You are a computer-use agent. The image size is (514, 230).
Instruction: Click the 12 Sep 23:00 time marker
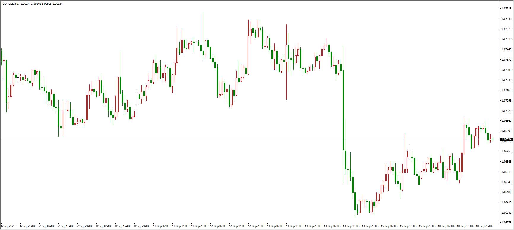pyautogui.click(x=256, y=226)
